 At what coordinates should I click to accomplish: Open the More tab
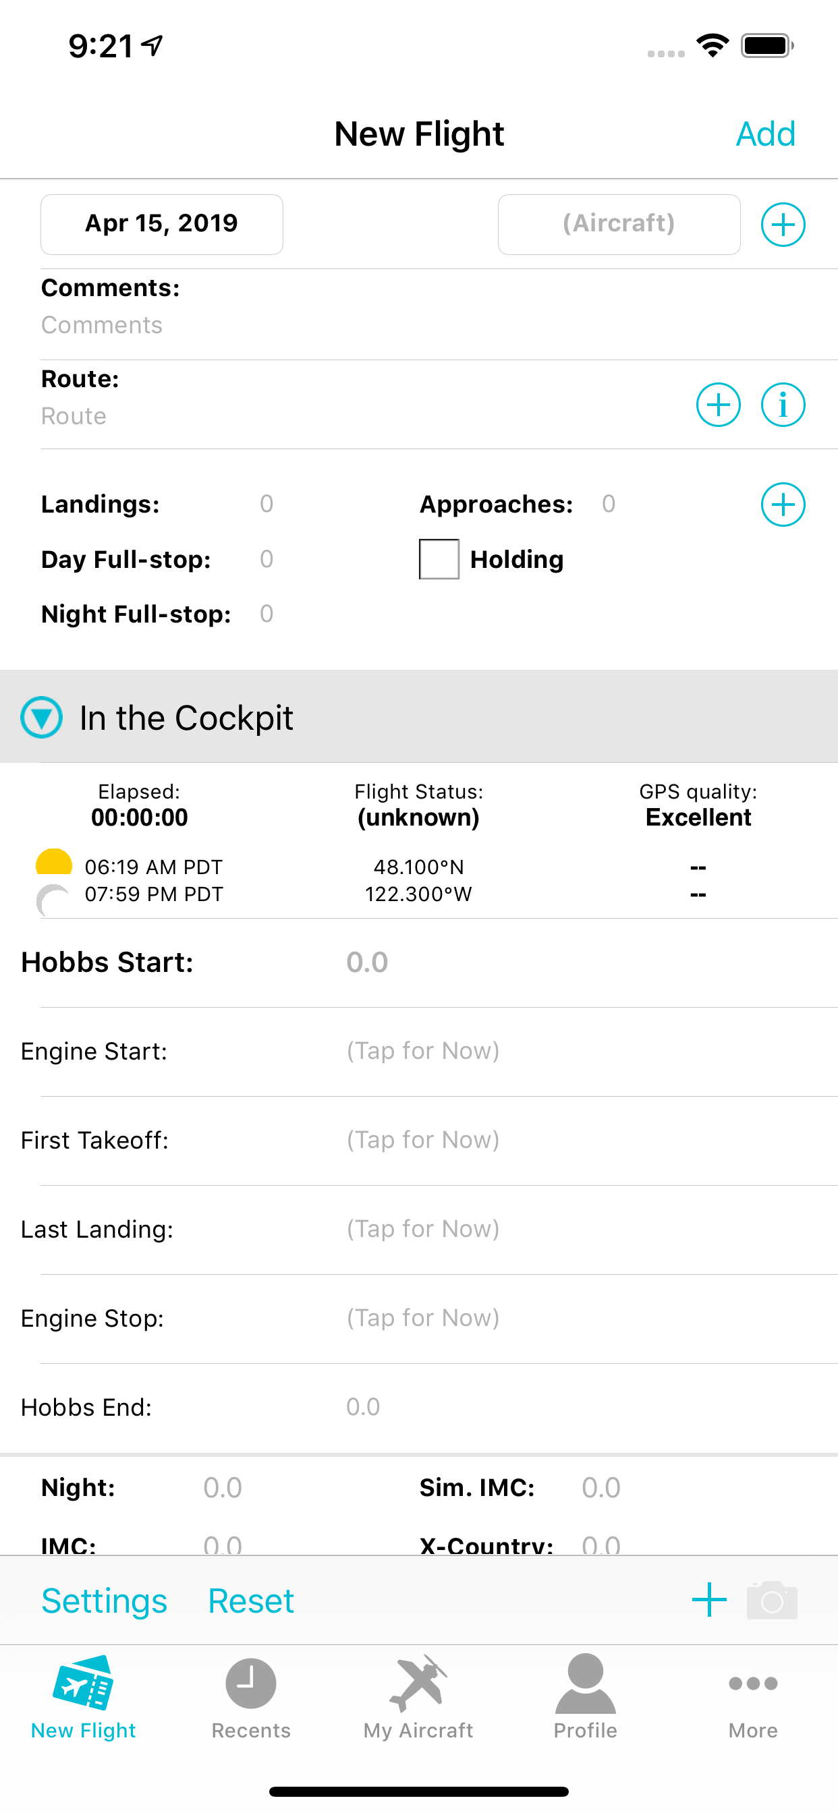click(753, 1697)
